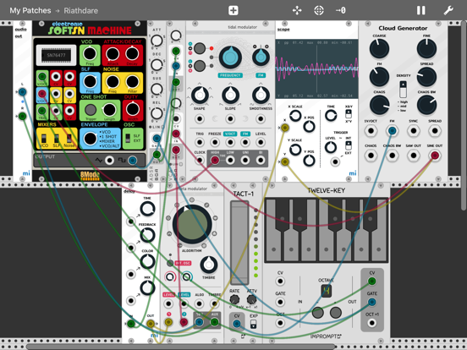Viewport: 467px width, 350px height.
Task: Click the delay Time knob
Action: pos(147,209)
